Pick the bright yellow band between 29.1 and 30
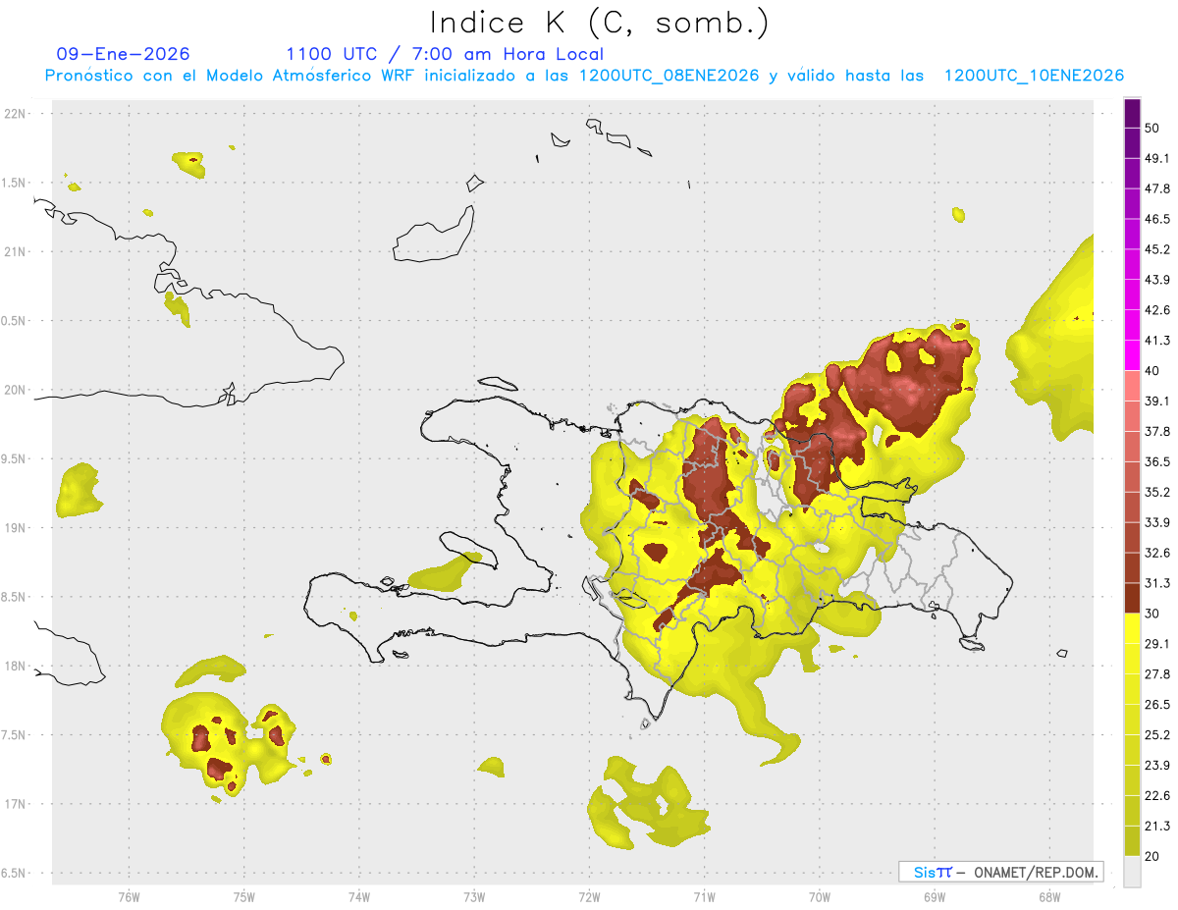This screenshot has height=910, width=1178. tap(1132, 628)
